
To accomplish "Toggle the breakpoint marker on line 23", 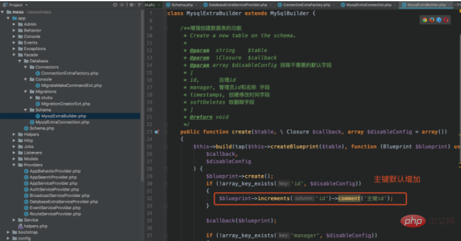I will [157, 132].
